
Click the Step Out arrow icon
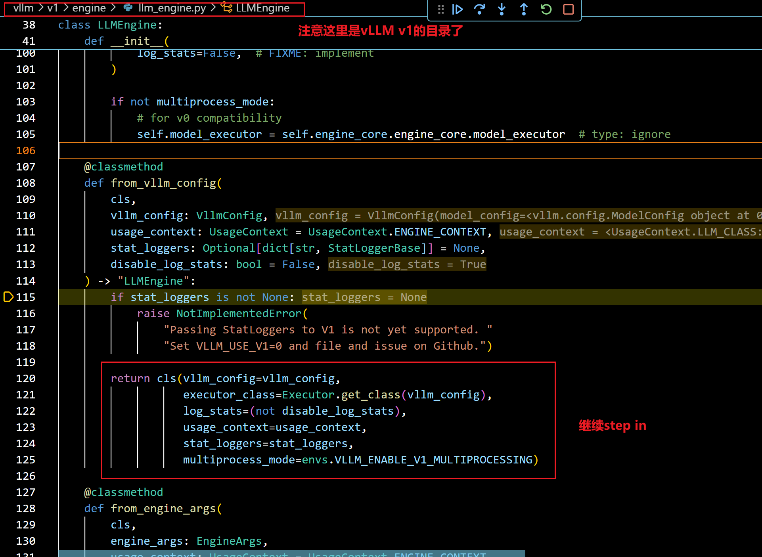(524, 9)
